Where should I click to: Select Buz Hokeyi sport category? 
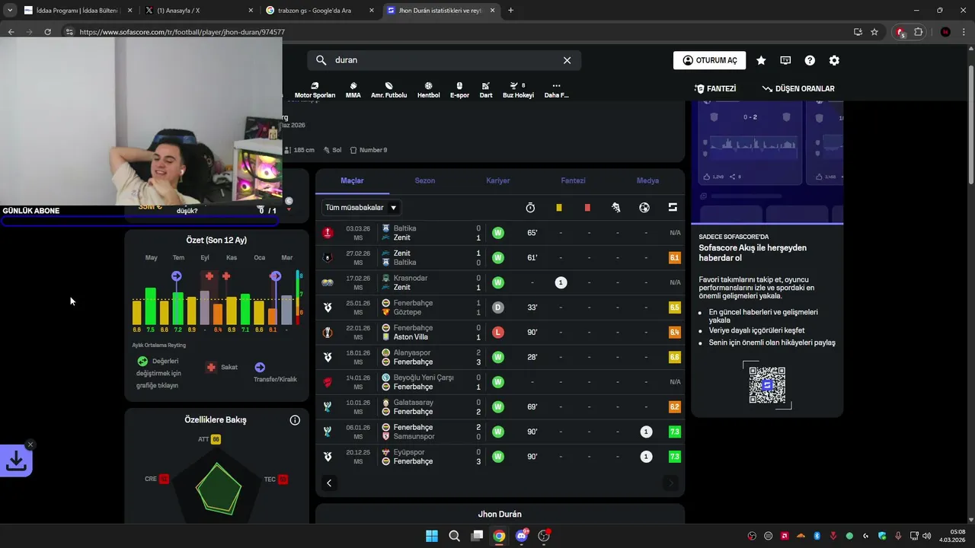(518, 90)
